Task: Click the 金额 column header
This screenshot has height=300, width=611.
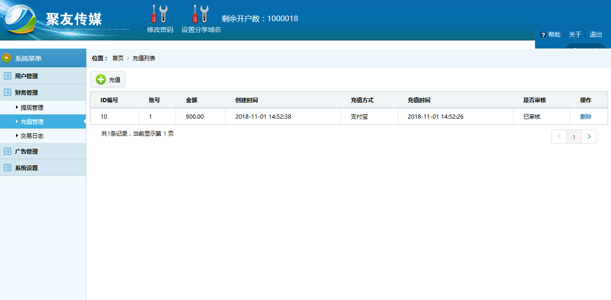Action: [192, 100]
